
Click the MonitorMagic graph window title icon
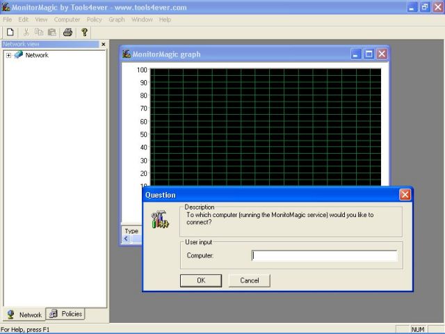pos(127,54)
